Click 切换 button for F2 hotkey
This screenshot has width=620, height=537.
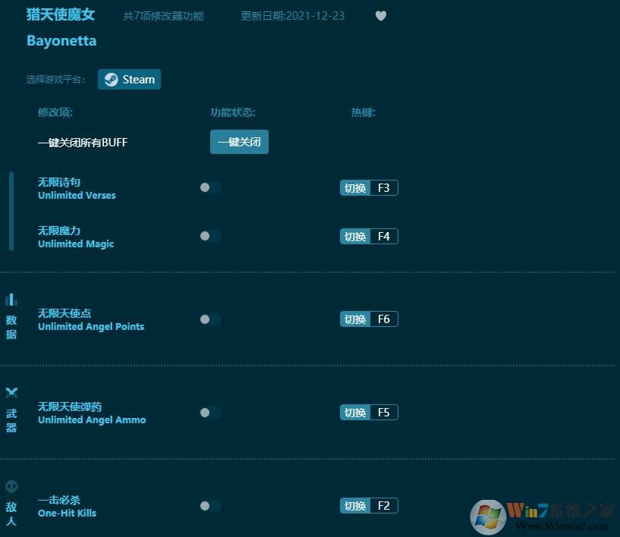click(355, 506)
